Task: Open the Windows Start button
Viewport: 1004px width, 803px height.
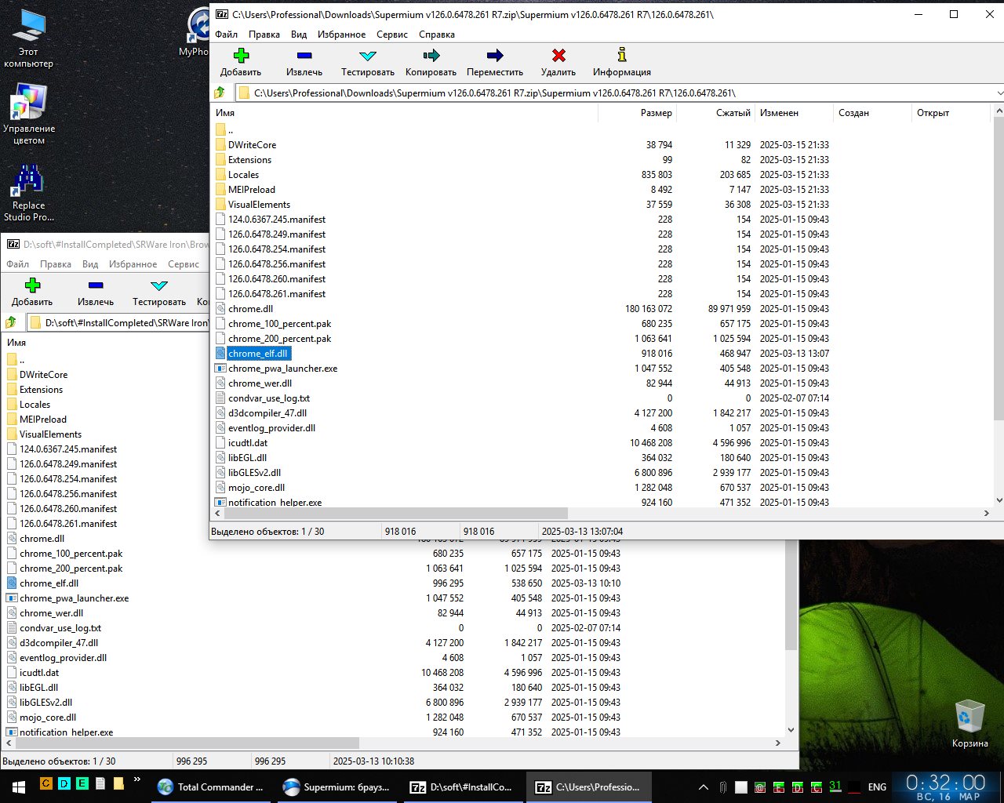Action: click(17, 786)
